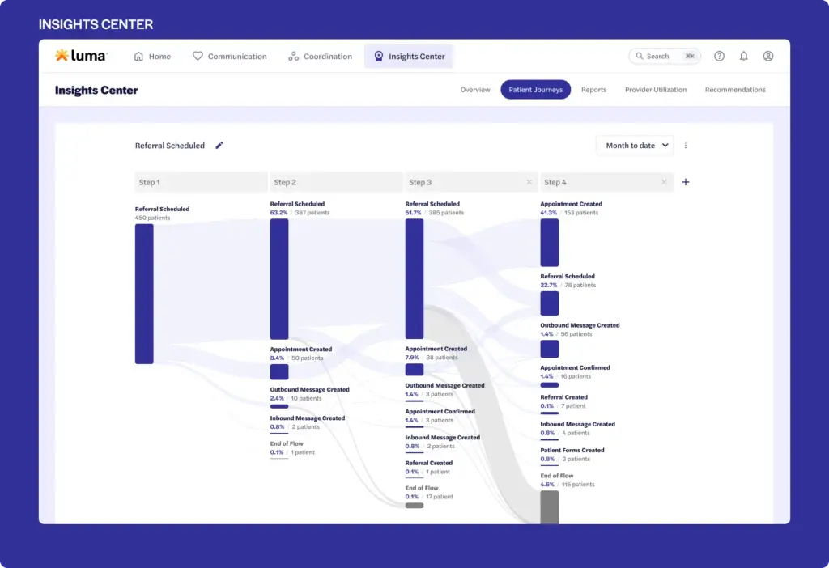The image size is (829, 568).
Task: Open the user profile icon
Action: 768,56
